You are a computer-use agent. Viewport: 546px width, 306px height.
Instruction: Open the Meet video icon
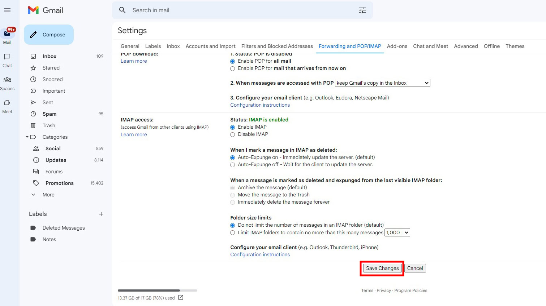[7, 103]
